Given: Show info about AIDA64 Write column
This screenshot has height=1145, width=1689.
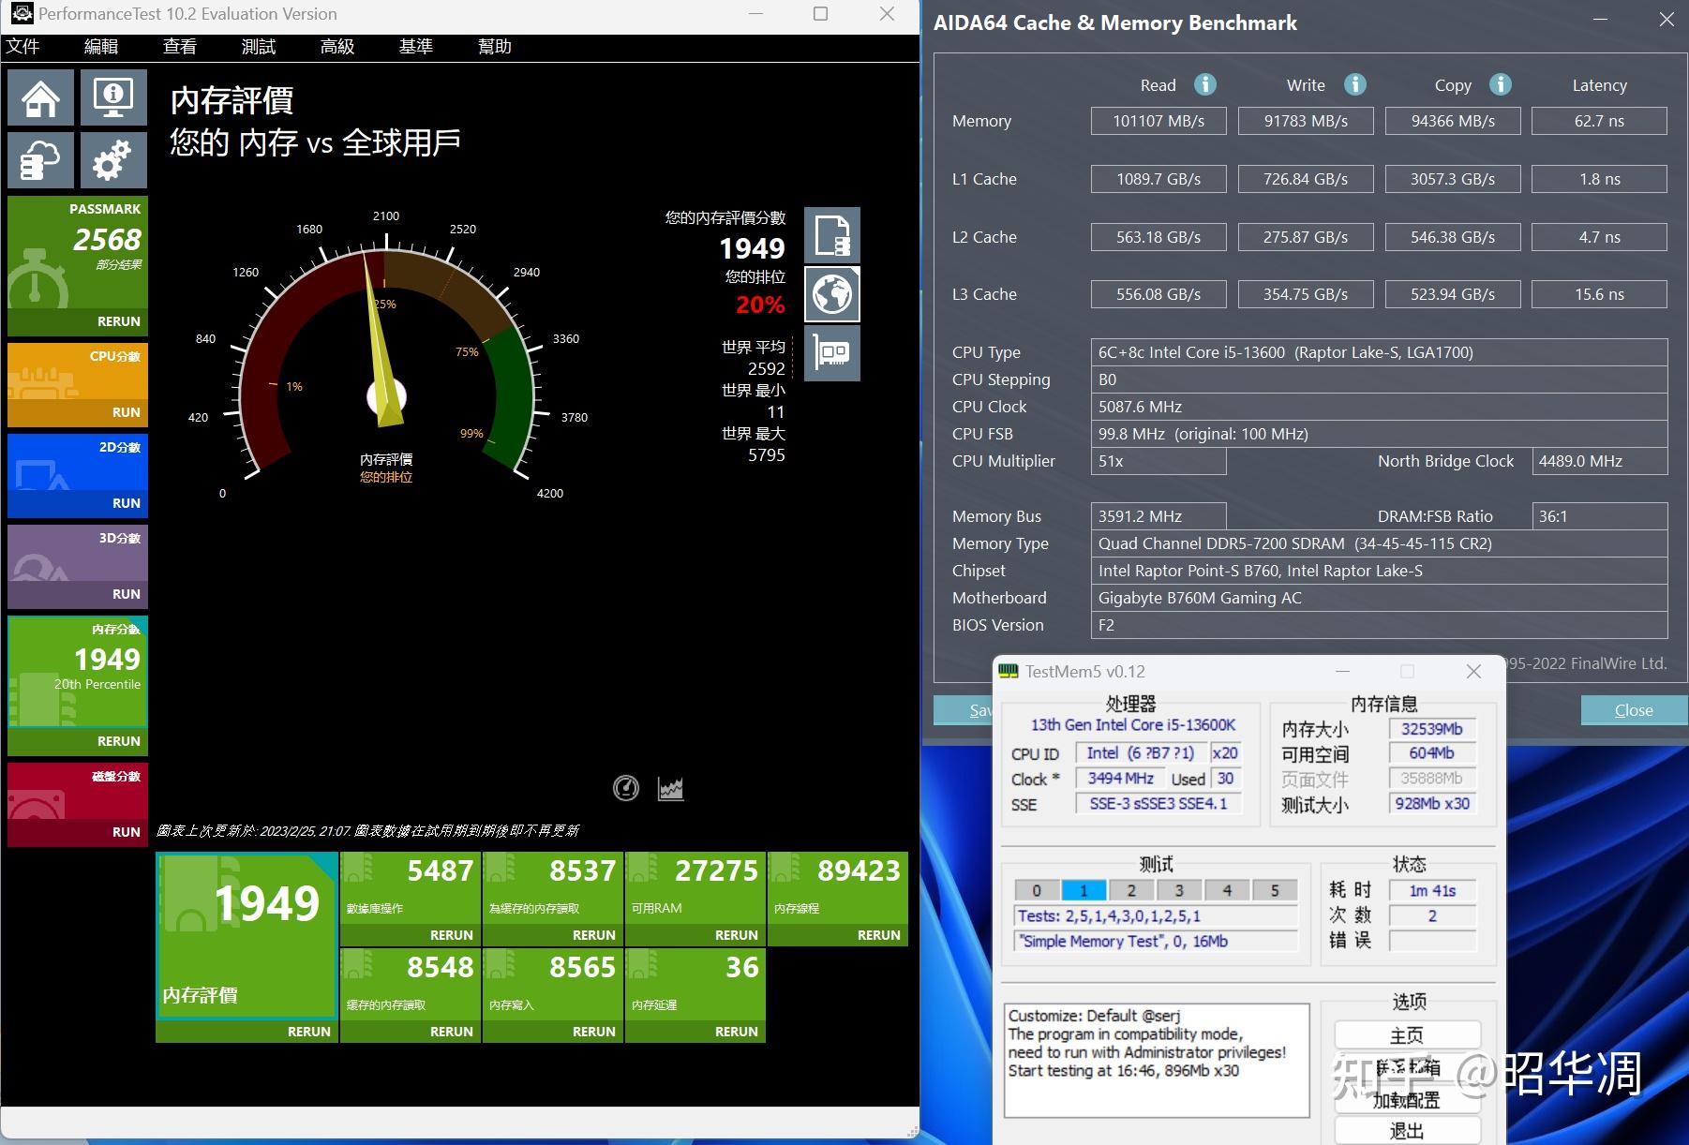Looking at the screenshot, I should click(1355, 84).
